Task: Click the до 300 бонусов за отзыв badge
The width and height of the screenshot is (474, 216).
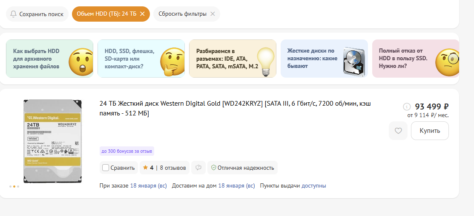Action: coord(127,151)
